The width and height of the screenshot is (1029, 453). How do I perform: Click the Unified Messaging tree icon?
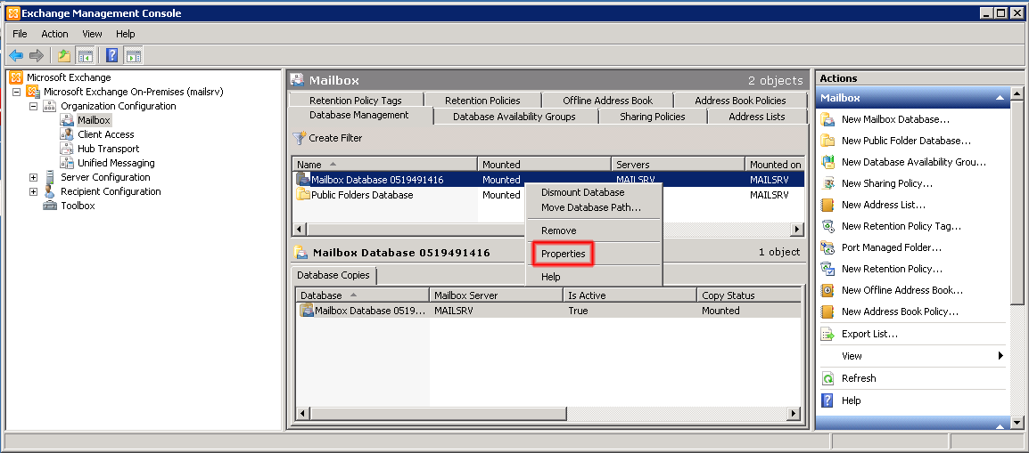click(x=66, y=163)
